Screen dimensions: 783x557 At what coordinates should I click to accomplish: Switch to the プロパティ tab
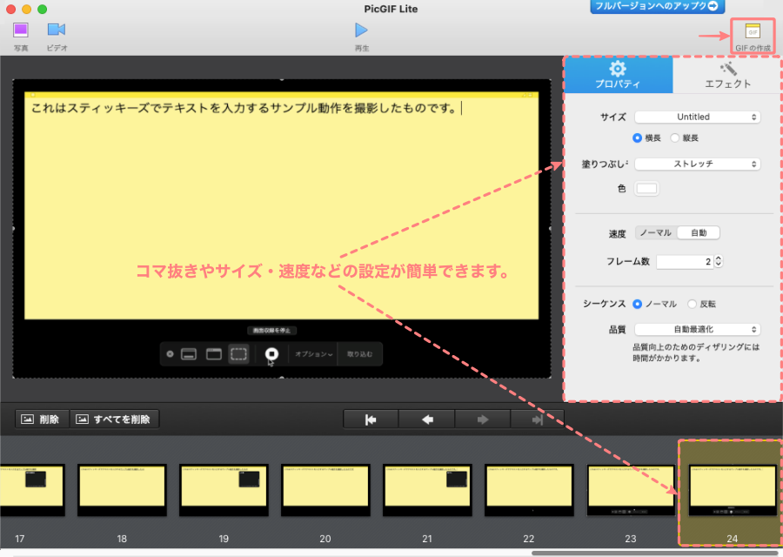(618, 76)
